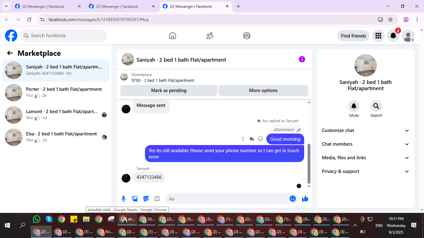The width and height of the screenshot is (424, 238).
Task: Click the install app icon in address bar
Action: [x=381, y=20]
